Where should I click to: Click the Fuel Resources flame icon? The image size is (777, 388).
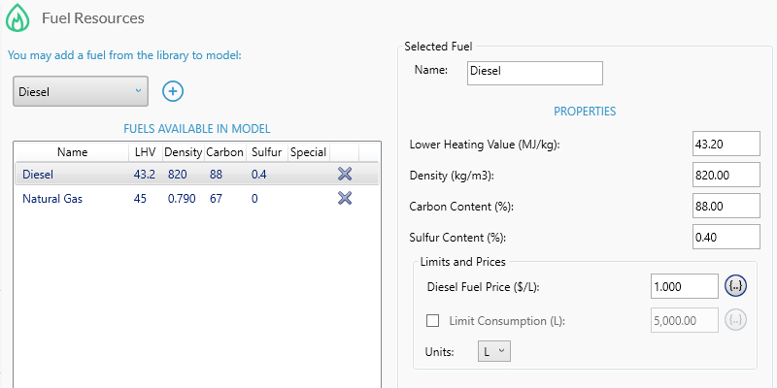point(18,17)
